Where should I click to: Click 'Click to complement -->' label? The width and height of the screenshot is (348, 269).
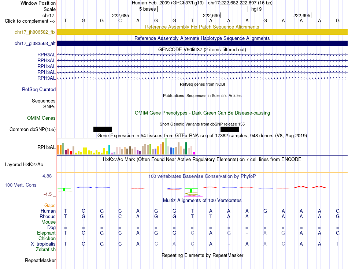[30, 21]
